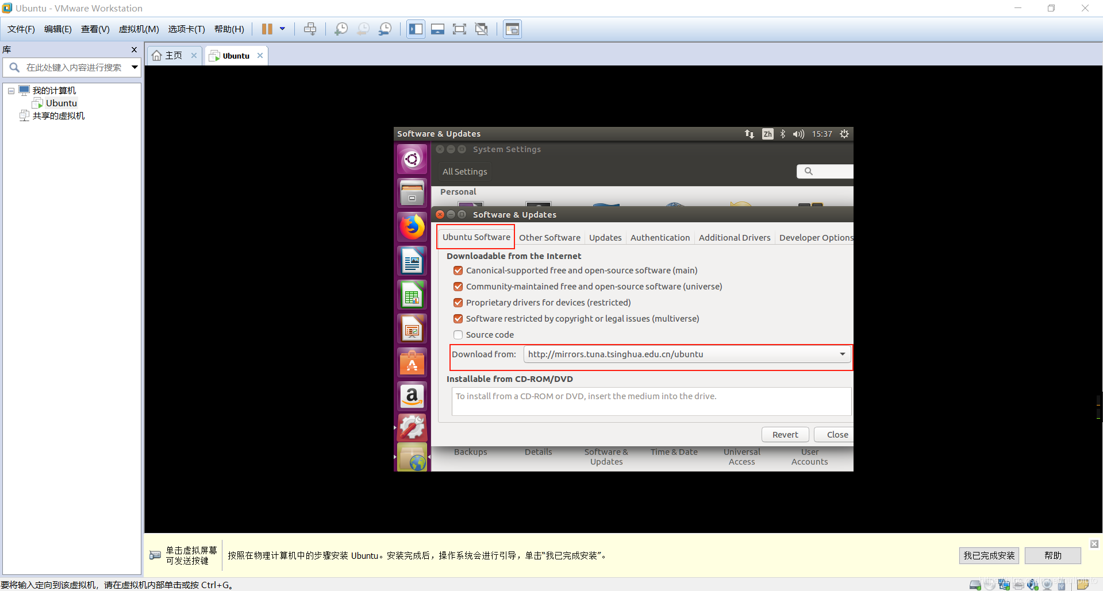This screenshot has width=1103, height=591.
Task: Click the Revert button
Action: (x=785, y=435)
